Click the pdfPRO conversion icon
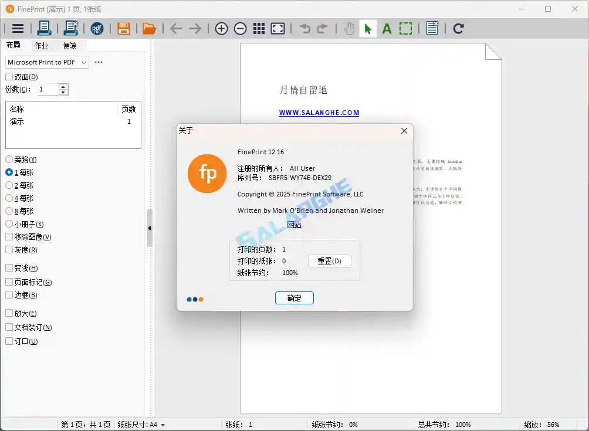The height and width of the screenshot is (431, 589). [97, 28]
